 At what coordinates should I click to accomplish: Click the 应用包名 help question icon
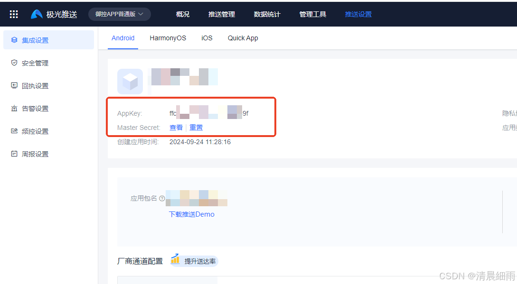(162, 198)
